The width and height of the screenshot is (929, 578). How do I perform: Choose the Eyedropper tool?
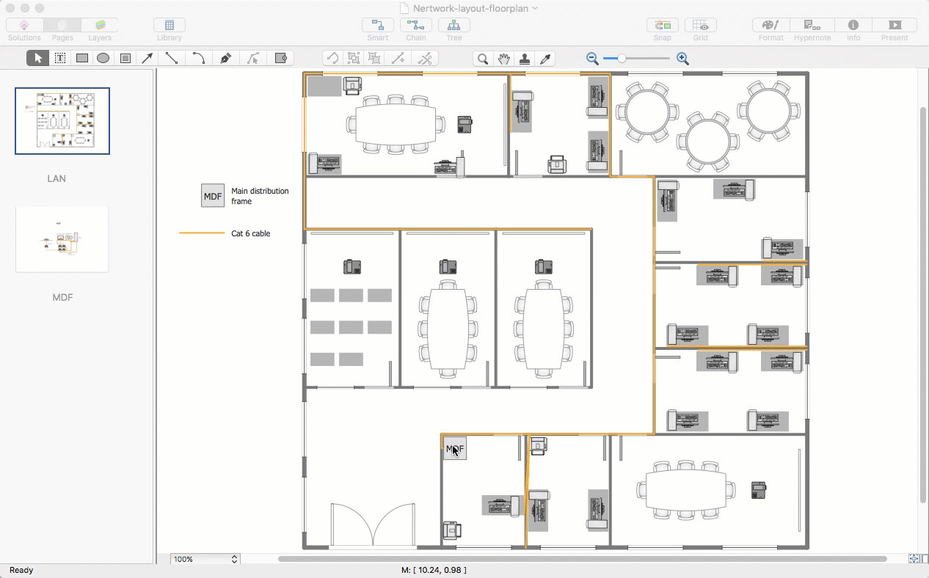tap(545, 59)
